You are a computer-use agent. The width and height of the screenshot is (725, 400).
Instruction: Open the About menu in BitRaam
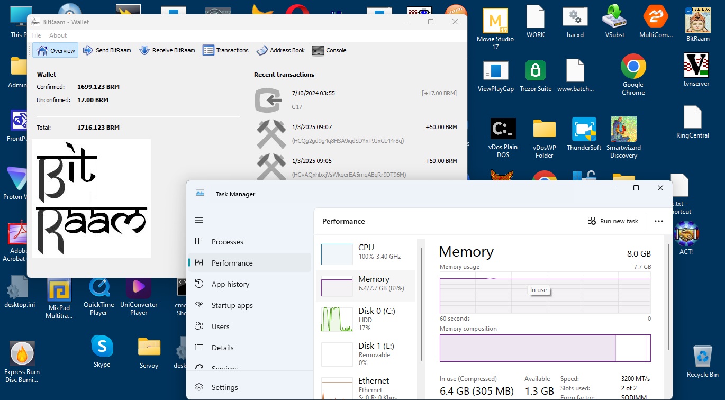tap(58, 35)
